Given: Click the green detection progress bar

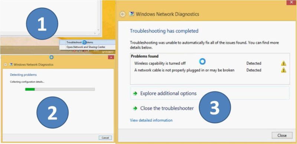Looking at the screenshot, I should click(x=60, y=89).
